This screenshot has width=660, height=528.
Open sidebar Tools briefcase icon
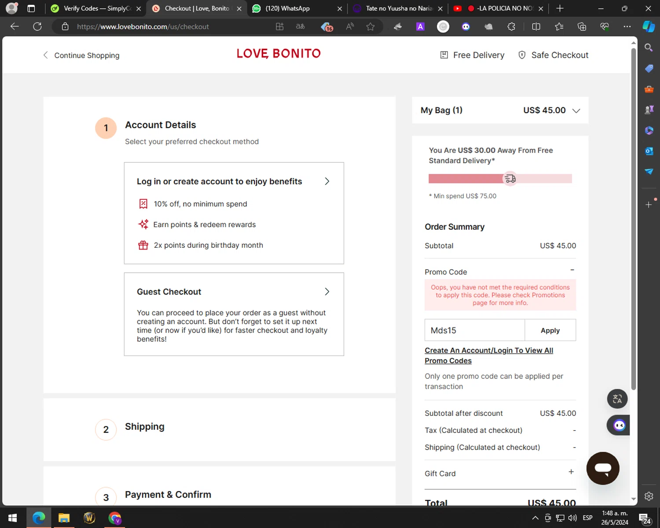(649, 89)
